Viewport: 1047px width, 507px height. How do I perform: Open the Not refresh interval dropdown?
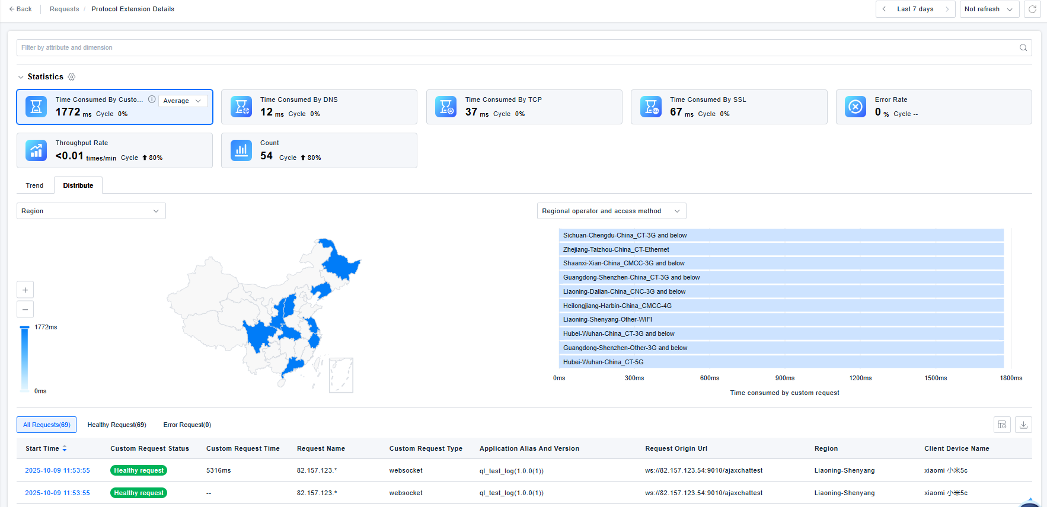(x=988, y=9)
